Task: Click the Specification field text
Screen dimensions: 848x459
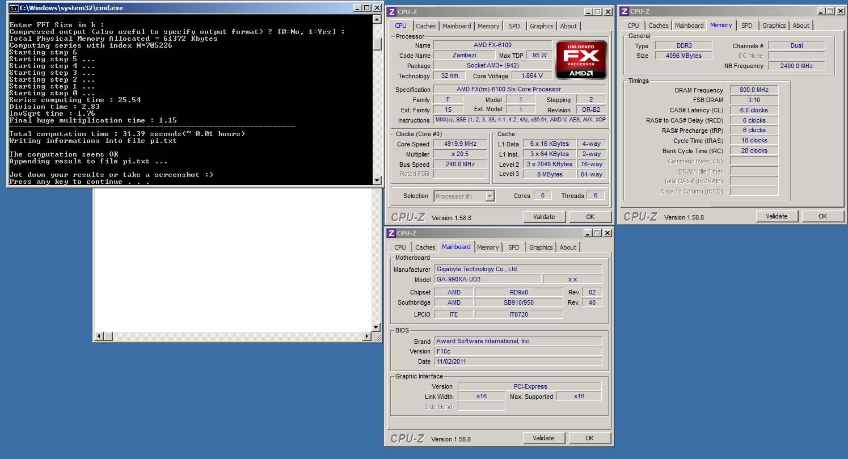Action: [x=520, y=90]
